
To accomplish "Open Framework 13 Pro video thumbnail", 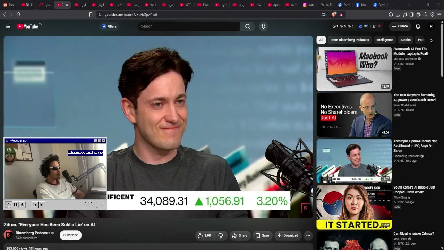I will click(354, 69).
